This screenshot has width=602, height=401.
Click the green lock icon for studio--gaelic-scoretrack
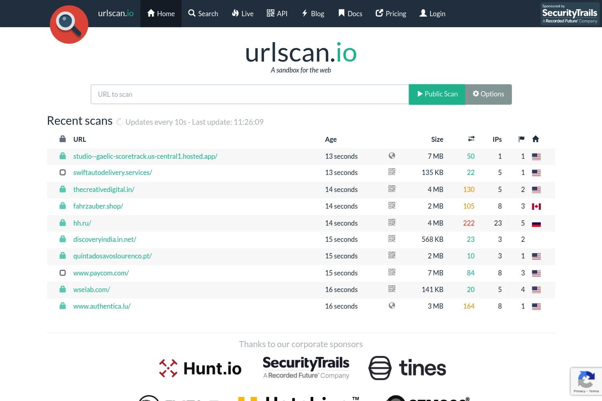click(62, 156)
